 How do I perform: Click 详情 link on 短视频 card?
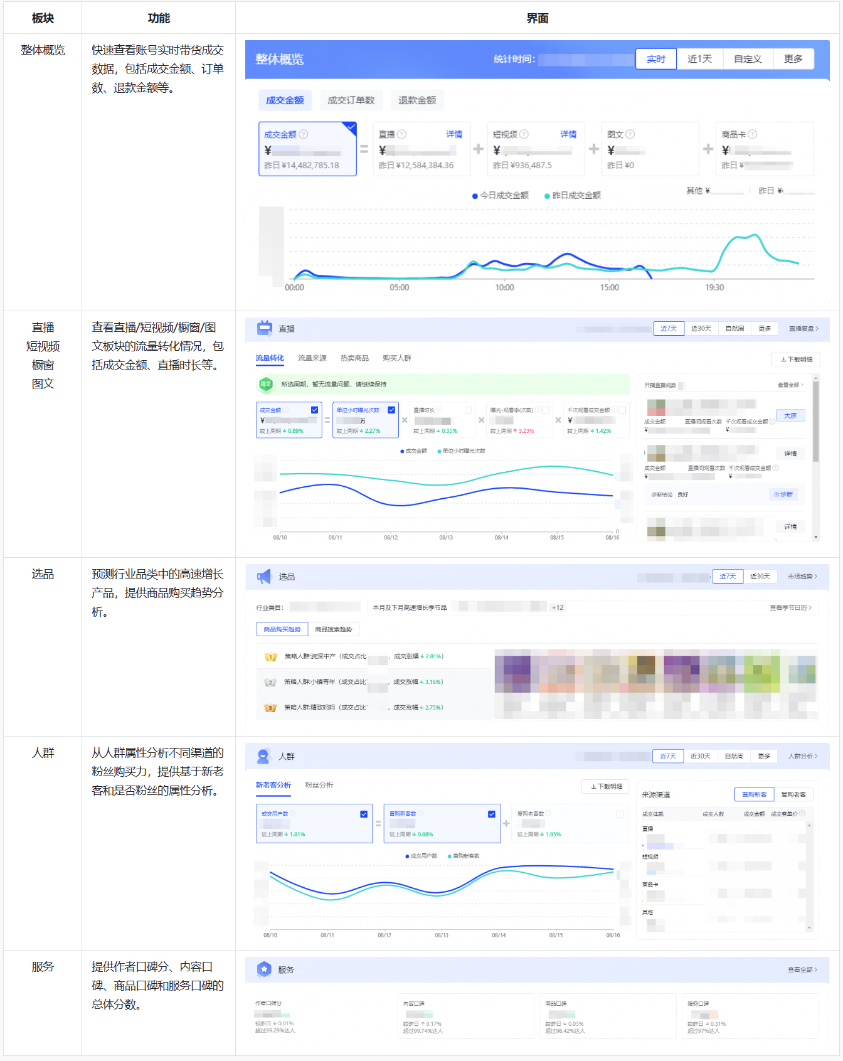pyautogui.click(x=568, y=134)
